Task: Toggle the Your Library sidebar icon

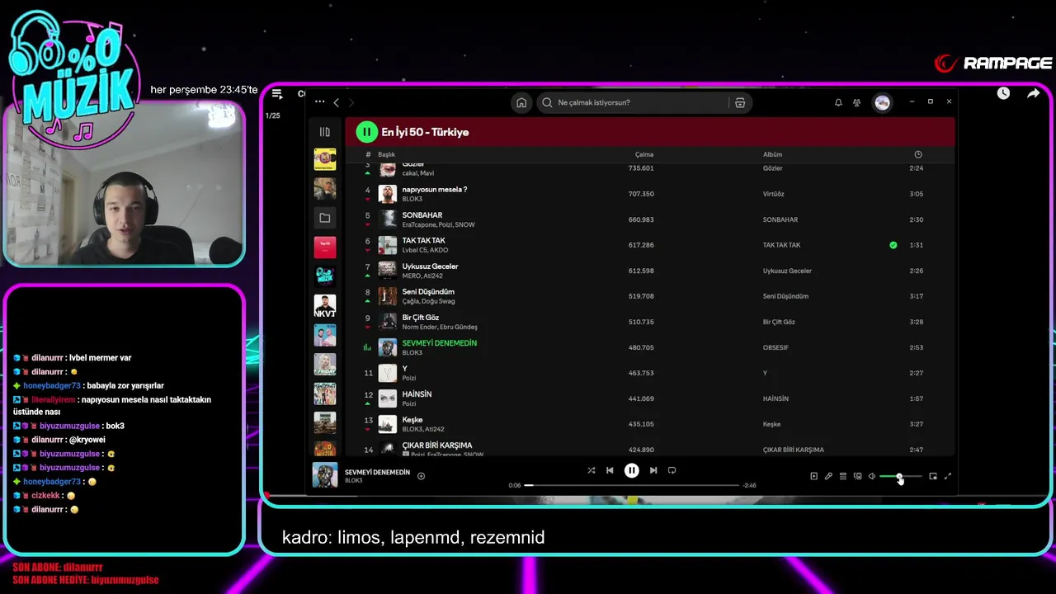Action: [324, 132]
